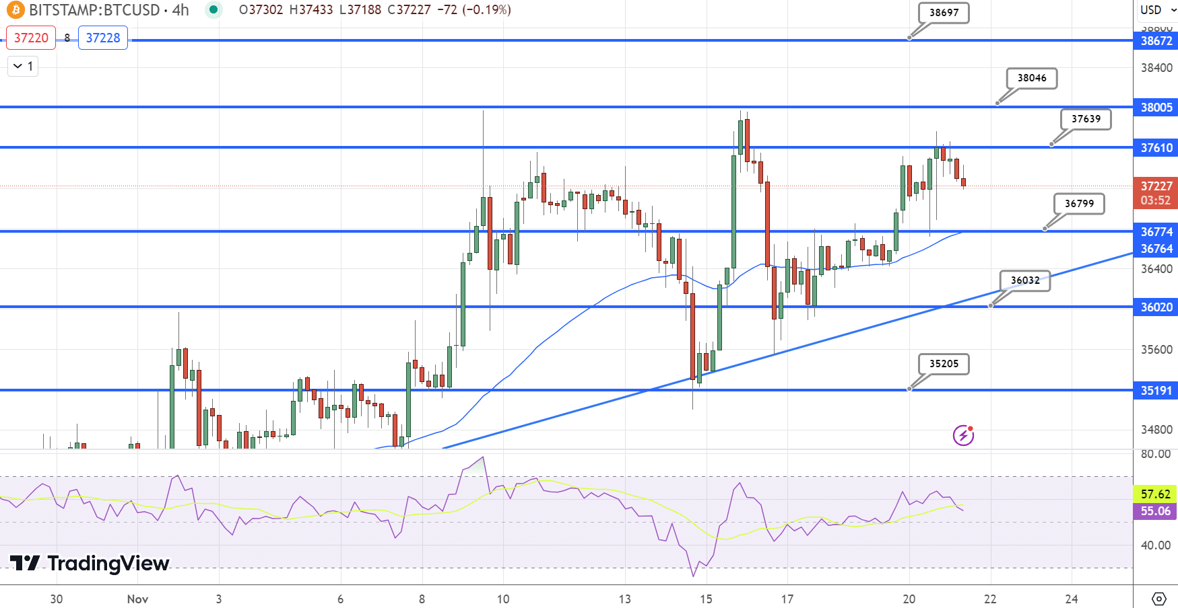Click the O37302 open value in header

[261, 10]
